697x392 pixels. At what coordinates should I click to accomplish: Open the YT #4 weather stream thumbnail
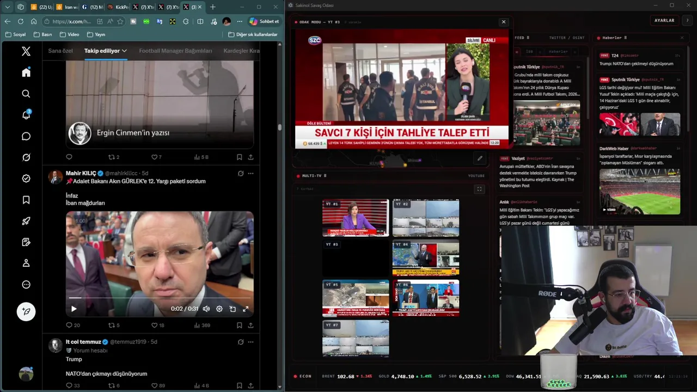[426, 258]
